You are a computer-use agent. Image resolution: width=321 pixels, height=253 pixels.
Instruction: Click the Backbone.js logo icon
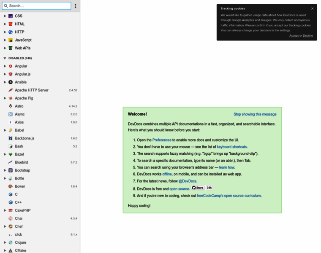click(11, 138)
